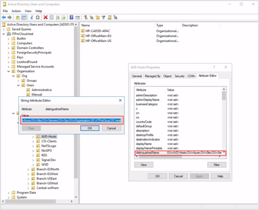This screenshot has height=210, width=259.
Task: Click the View button under attributes list
Action: [143, 165]
